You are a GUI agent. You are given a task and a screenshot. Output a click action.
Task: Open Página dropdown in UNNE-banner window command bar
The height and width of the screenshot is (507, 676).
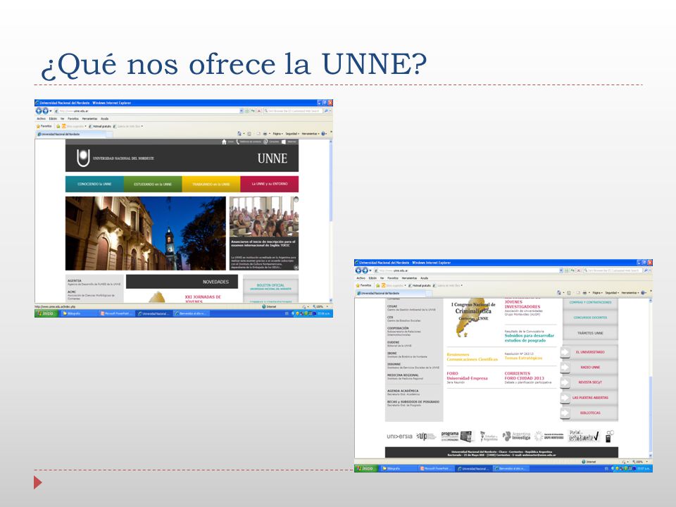click(277, 134)
